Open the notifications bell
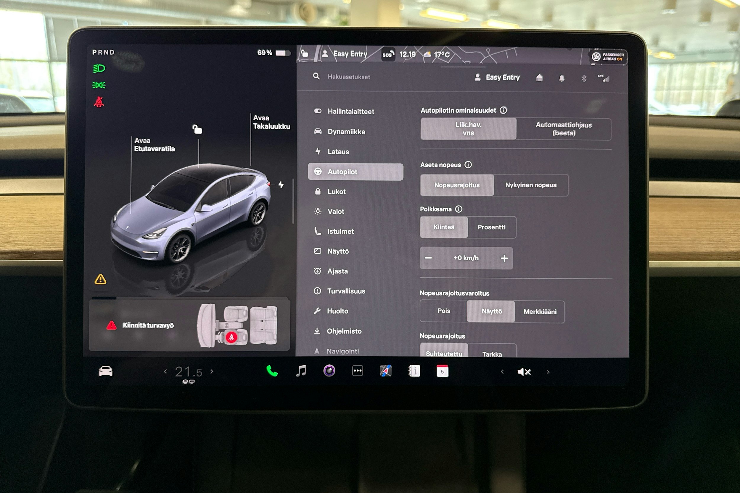 click(562, 78)
